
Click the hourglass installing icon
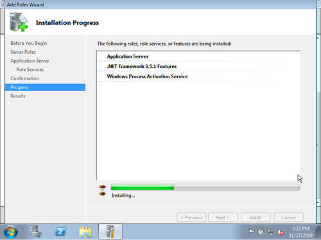(x=102, y=191)
